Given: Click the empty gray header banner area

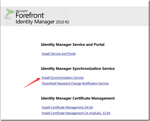Looking at the screenshot, I should click(109, 16).
